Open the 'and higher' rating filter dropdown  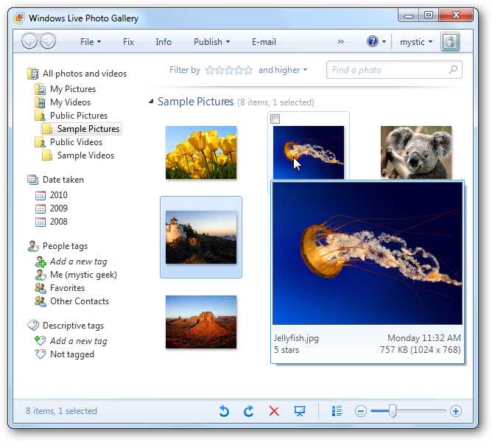pos(283,70)
